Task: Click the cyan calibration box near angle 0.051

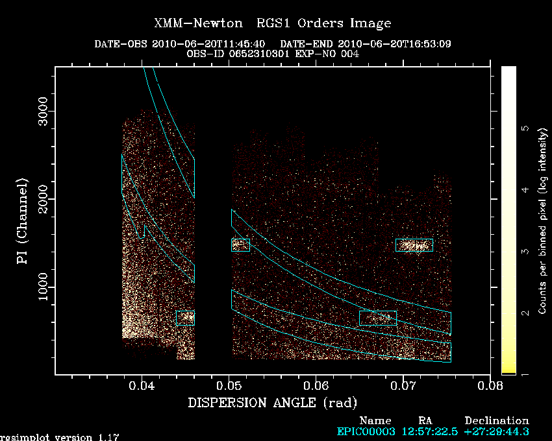Action: [x=240, y=245]
